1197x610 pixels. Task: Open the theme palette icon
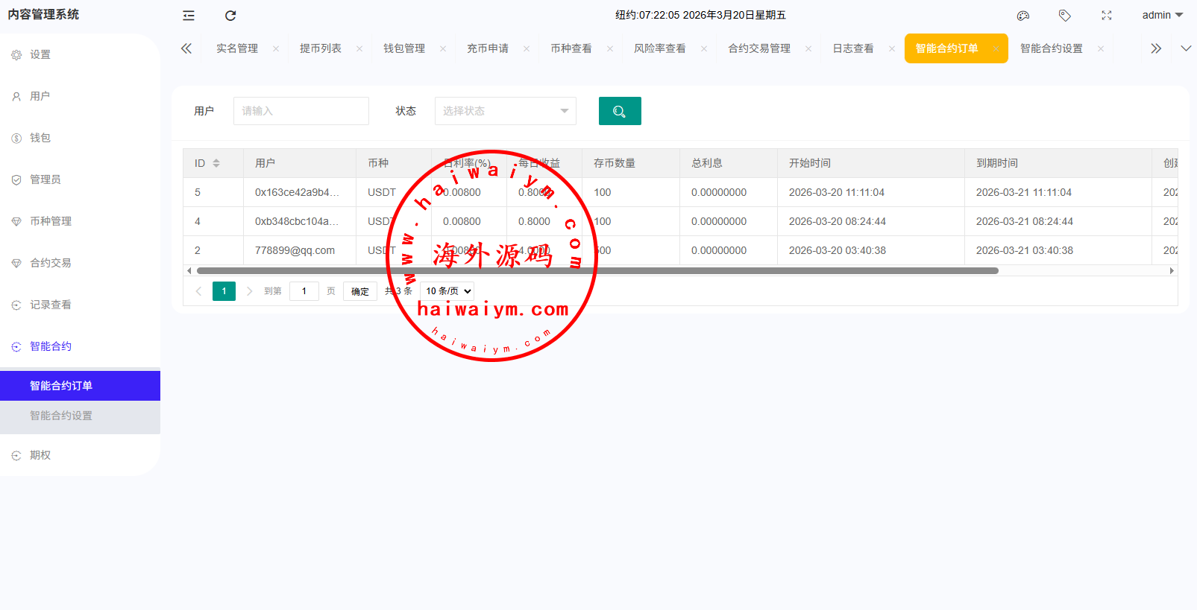pos(1023,16)
